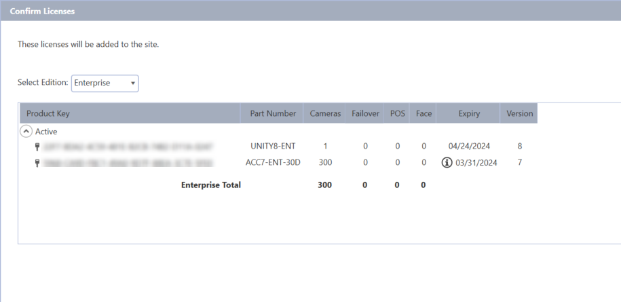Click the key icon on the ACC7-ENT-30D row
Screen dimensions: 621x302
coord(37,163)
